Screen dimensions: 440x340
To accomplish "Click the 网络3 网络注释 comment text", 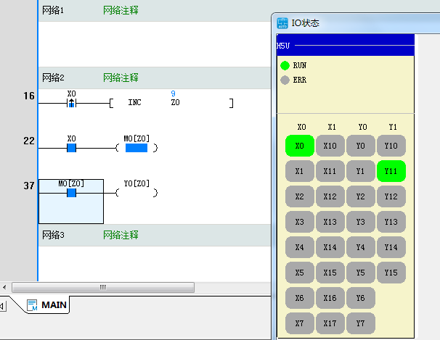I will coord(121,235).
